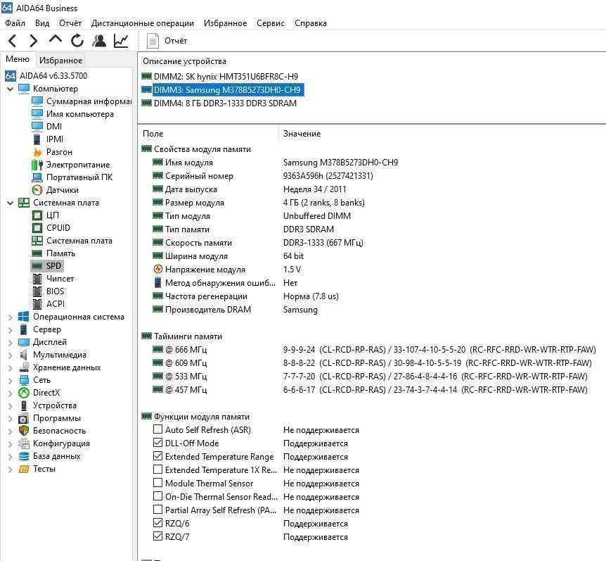Open the DMI tree item
The height and width of the screenshot is (561, 606).
click(x=47, y=127)
